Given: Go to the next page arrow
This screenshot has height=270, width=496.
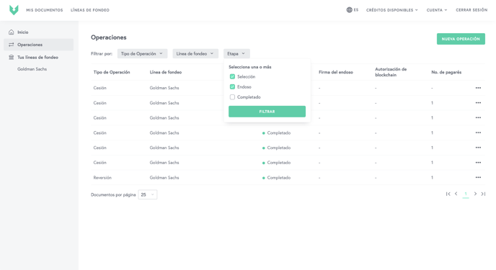Looking at the screenshot, I should (475, 194).
